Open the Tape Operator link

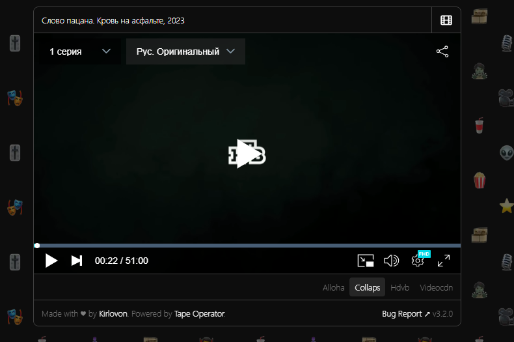coord(199,314)
